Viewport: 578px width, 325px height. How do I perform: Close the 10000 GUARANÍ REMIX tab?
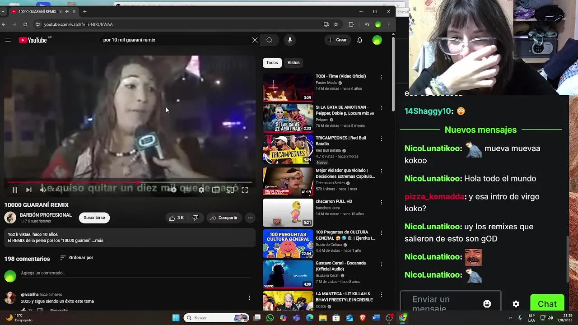74,11
